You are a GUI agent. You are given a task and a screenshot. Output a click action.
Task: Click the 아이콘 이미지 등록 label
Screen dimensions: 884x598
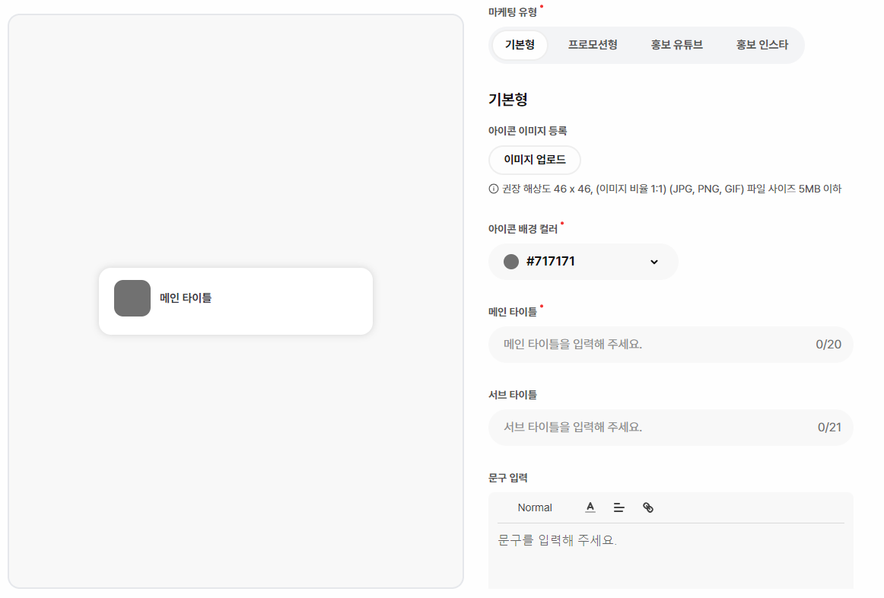[527, 131]
